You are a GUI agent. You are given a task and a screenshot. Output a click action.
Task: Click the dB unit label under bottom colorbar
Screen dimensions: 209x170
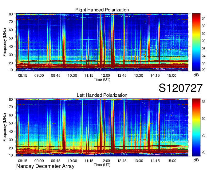click(x=196, y=160)
